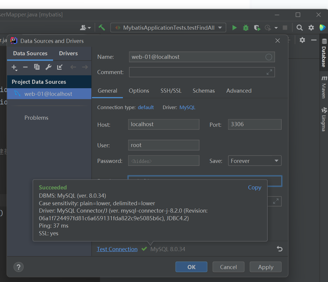Viewport: 328px width, 282px height.
Task: Remove the selected data source
Action: tap(25, 67)
